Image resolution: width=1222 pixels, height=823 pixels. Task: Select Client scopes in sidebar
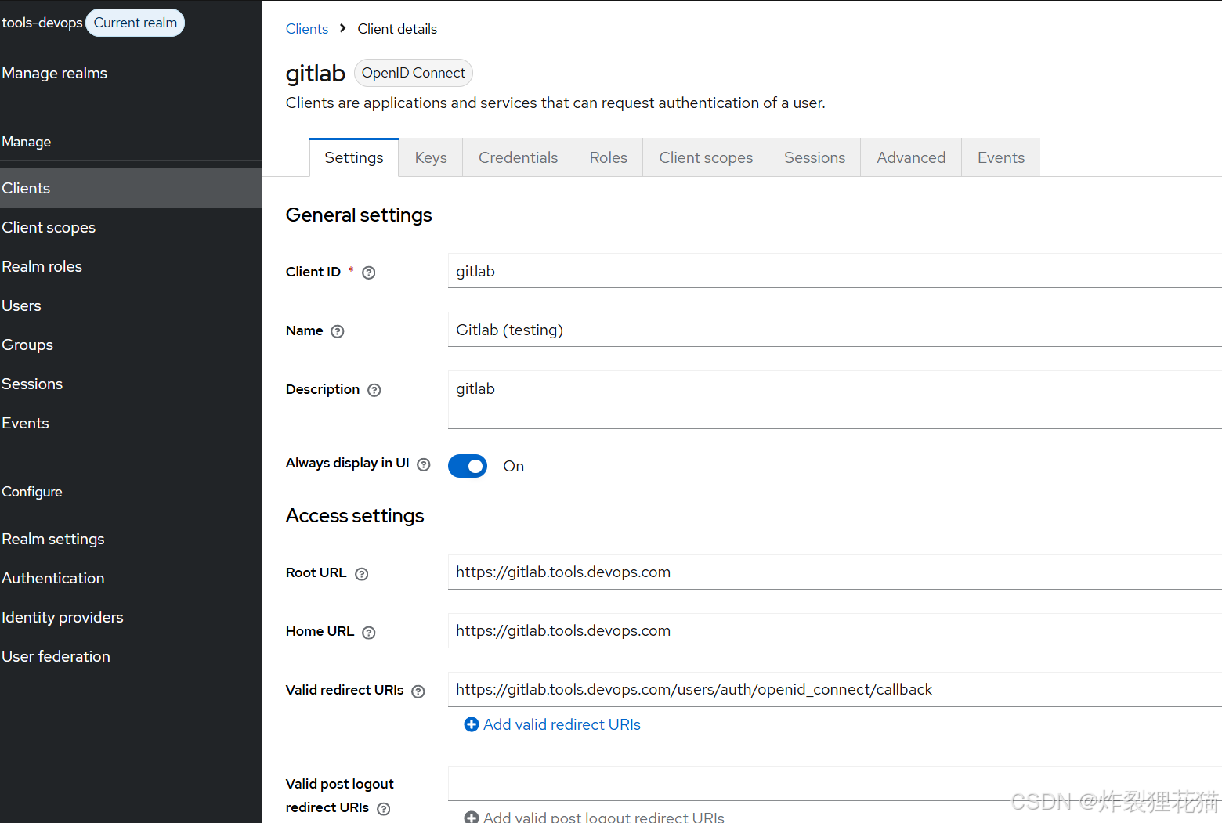(131, 227)
